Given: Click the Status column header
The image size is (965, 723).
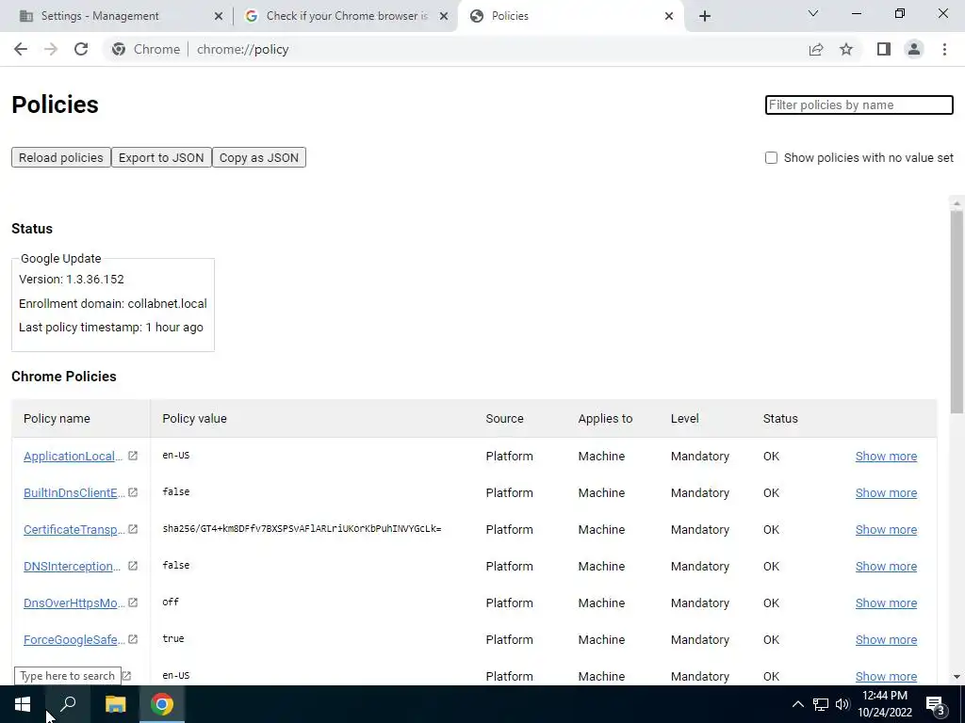Looking at the screenshot, I should [x=780, y=419].
